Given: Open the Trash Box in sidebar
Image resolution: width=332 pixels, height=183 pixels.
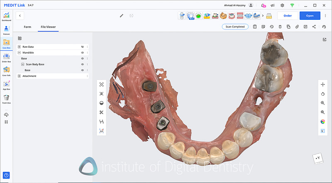Looking at the screenshot, I should [x=6, y=99].
